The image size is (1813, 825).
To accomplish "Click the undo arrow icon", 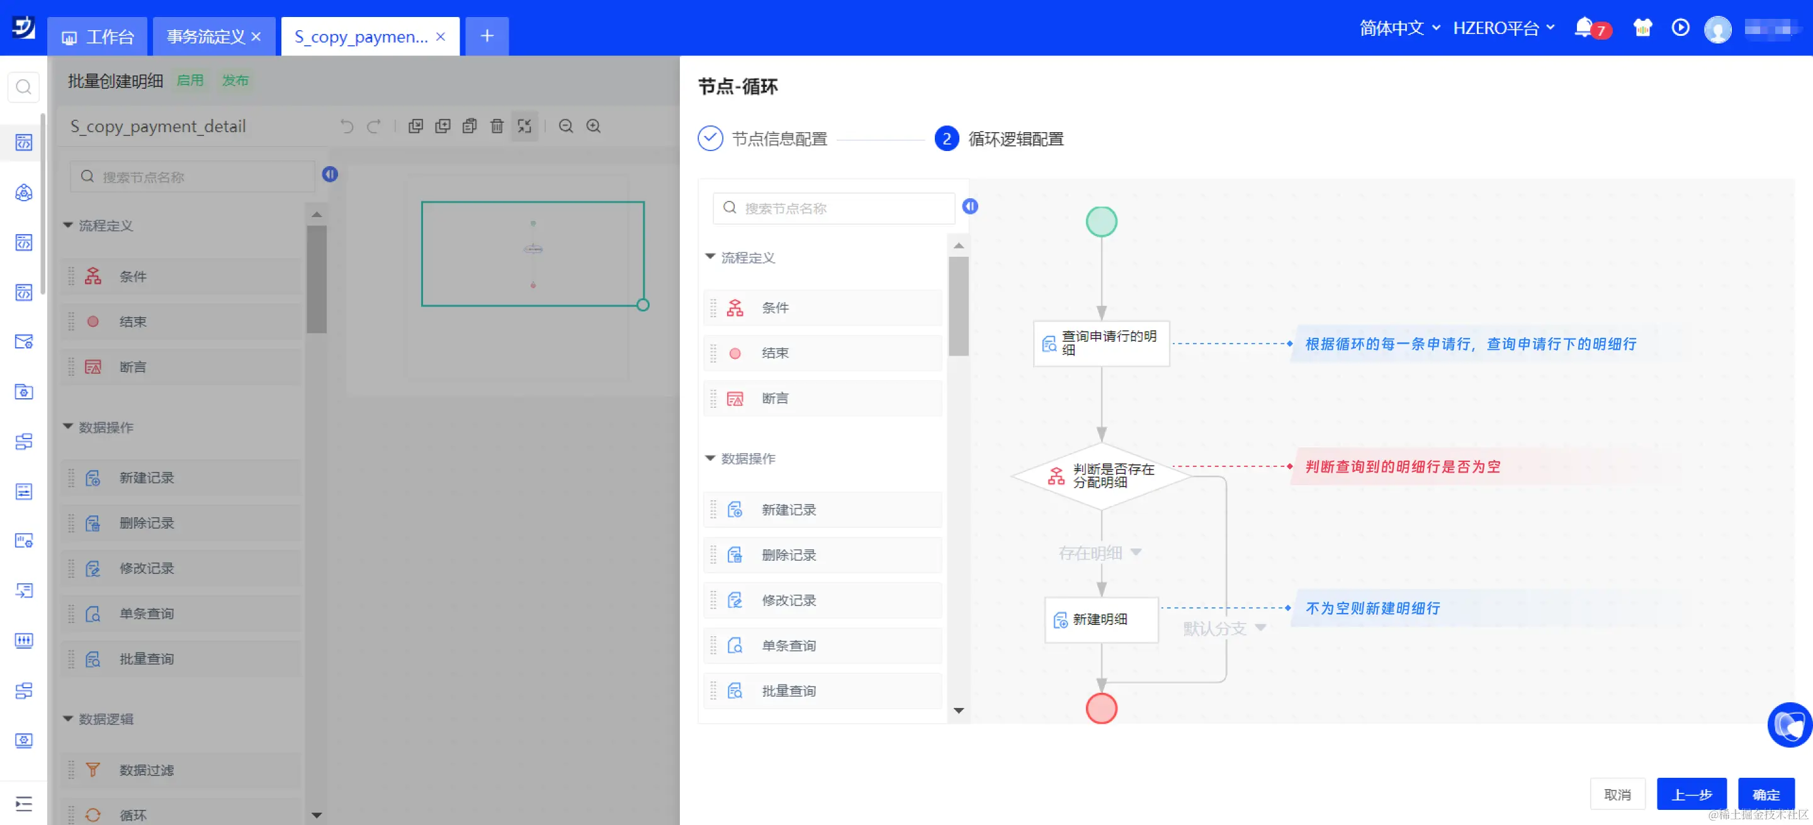I will tap(347, 126).
